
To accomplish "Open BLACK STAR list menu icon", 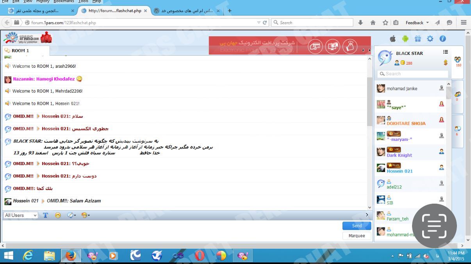I will click(x=446, y=52).
